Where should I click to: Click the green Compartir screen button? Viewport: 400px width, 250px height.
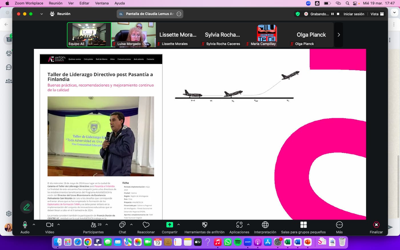[x=170, y=227]
